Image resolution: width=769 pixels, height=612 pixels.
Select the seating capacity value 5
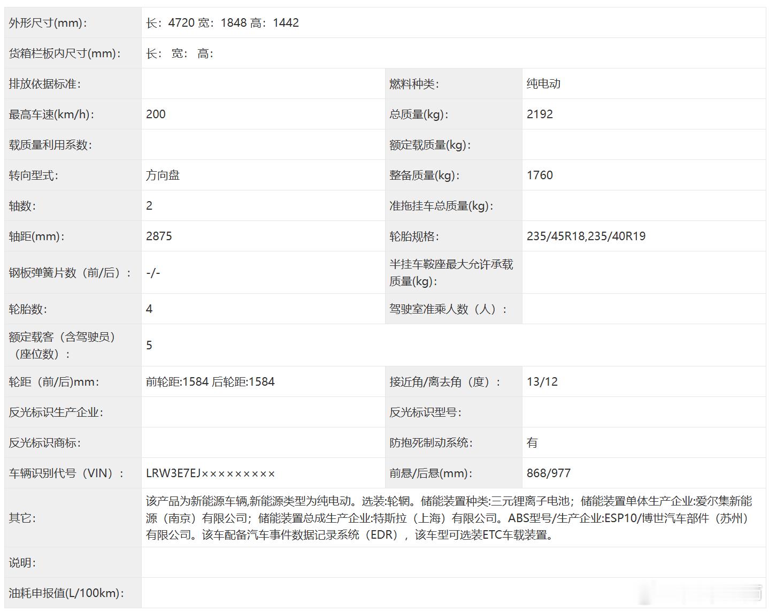coord(149,346)
